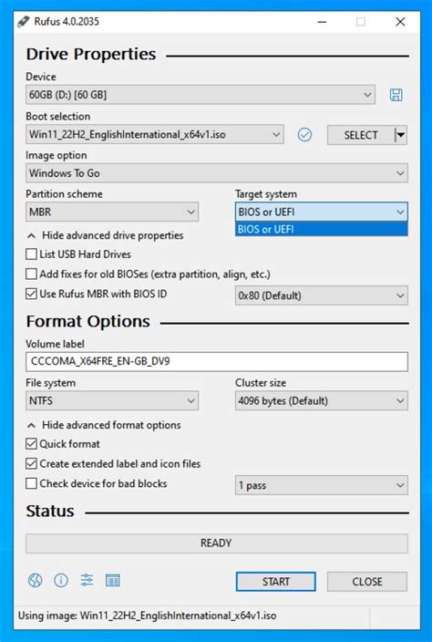Click the SELECT button's split arrow
Viewport: 432px width, 642px height.
(x=401, y=135)
